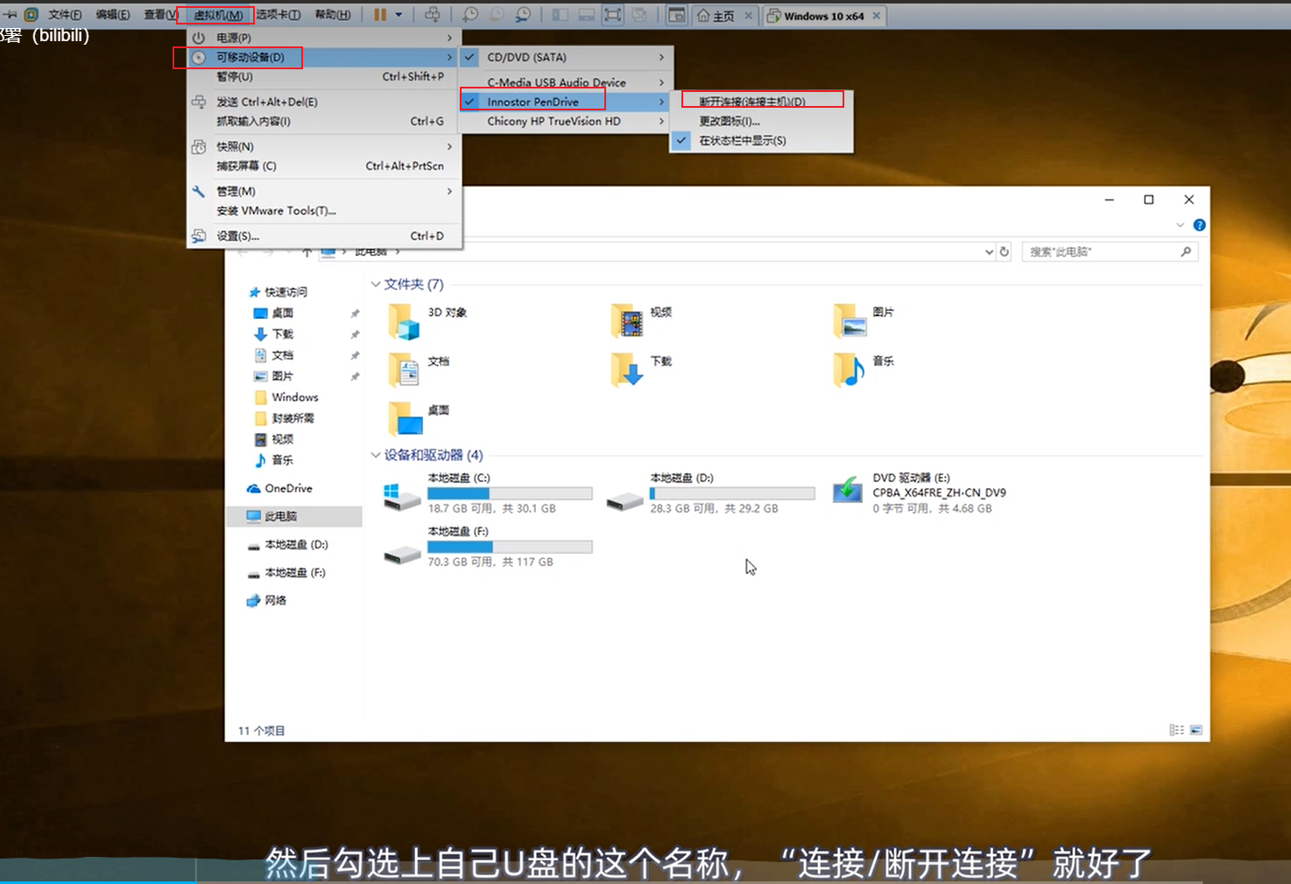
Task: Click 断开连接(连接主机)(D) option
Action: click(x=761, y=102)
